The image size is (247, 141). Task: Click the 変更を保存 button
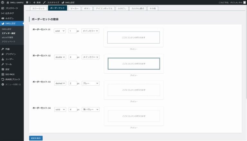[36, 138]
